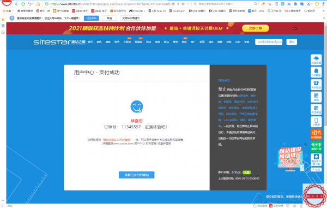The height and width of the screenshot is (208, 327).
Task: Show the 微信 QR code widget
Action: [316, 97]
